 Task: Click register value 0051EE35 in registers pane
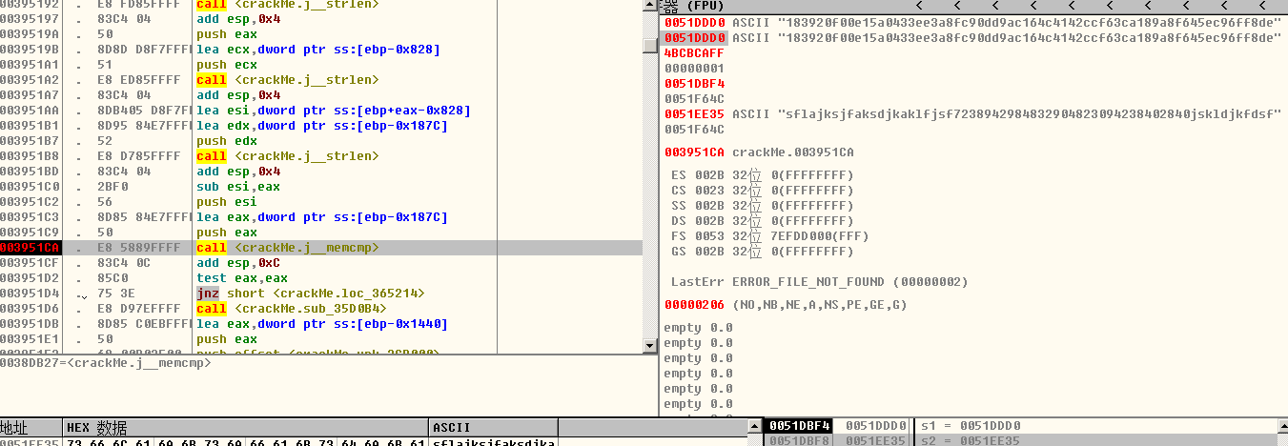click(x=694, y=114)
